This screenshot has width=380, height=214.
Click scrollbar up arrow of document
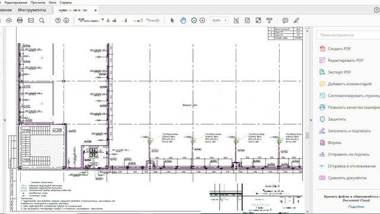[x=308, y=31]
